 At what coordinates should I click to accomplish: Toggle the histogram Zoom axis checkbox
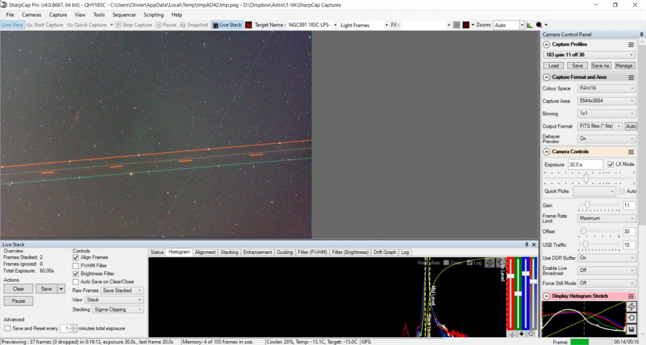pyautogui.click(x=446, y=262)
